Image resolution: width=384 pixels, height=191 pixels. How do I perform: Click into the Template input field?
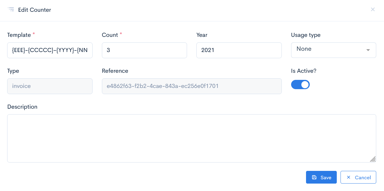50,50
